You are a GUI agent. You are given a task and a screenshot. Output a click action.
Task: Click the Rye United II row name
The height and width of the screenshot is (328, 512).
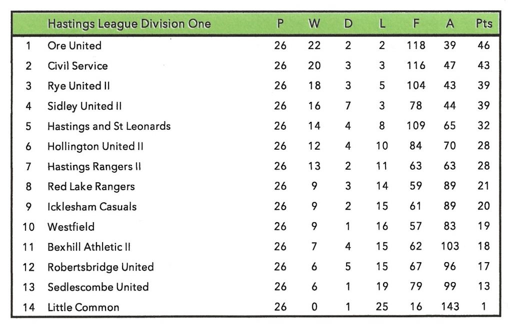(x=78, y=86)
